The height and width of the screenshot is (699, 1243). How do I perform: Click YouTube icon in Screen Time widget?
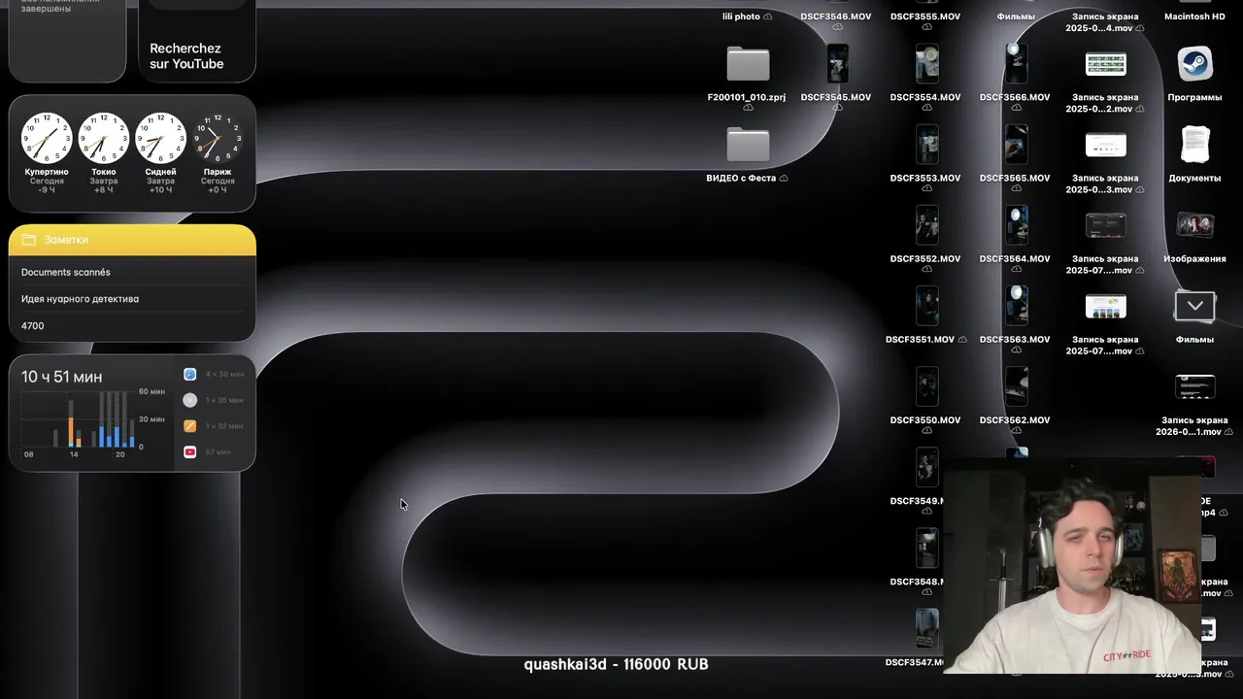189,451
